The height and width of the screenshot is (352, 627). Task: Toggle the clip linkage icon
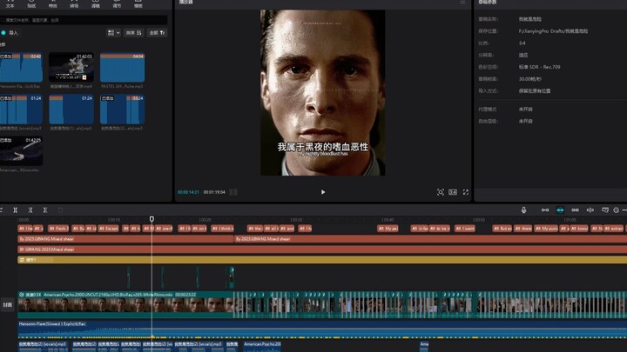576,210
